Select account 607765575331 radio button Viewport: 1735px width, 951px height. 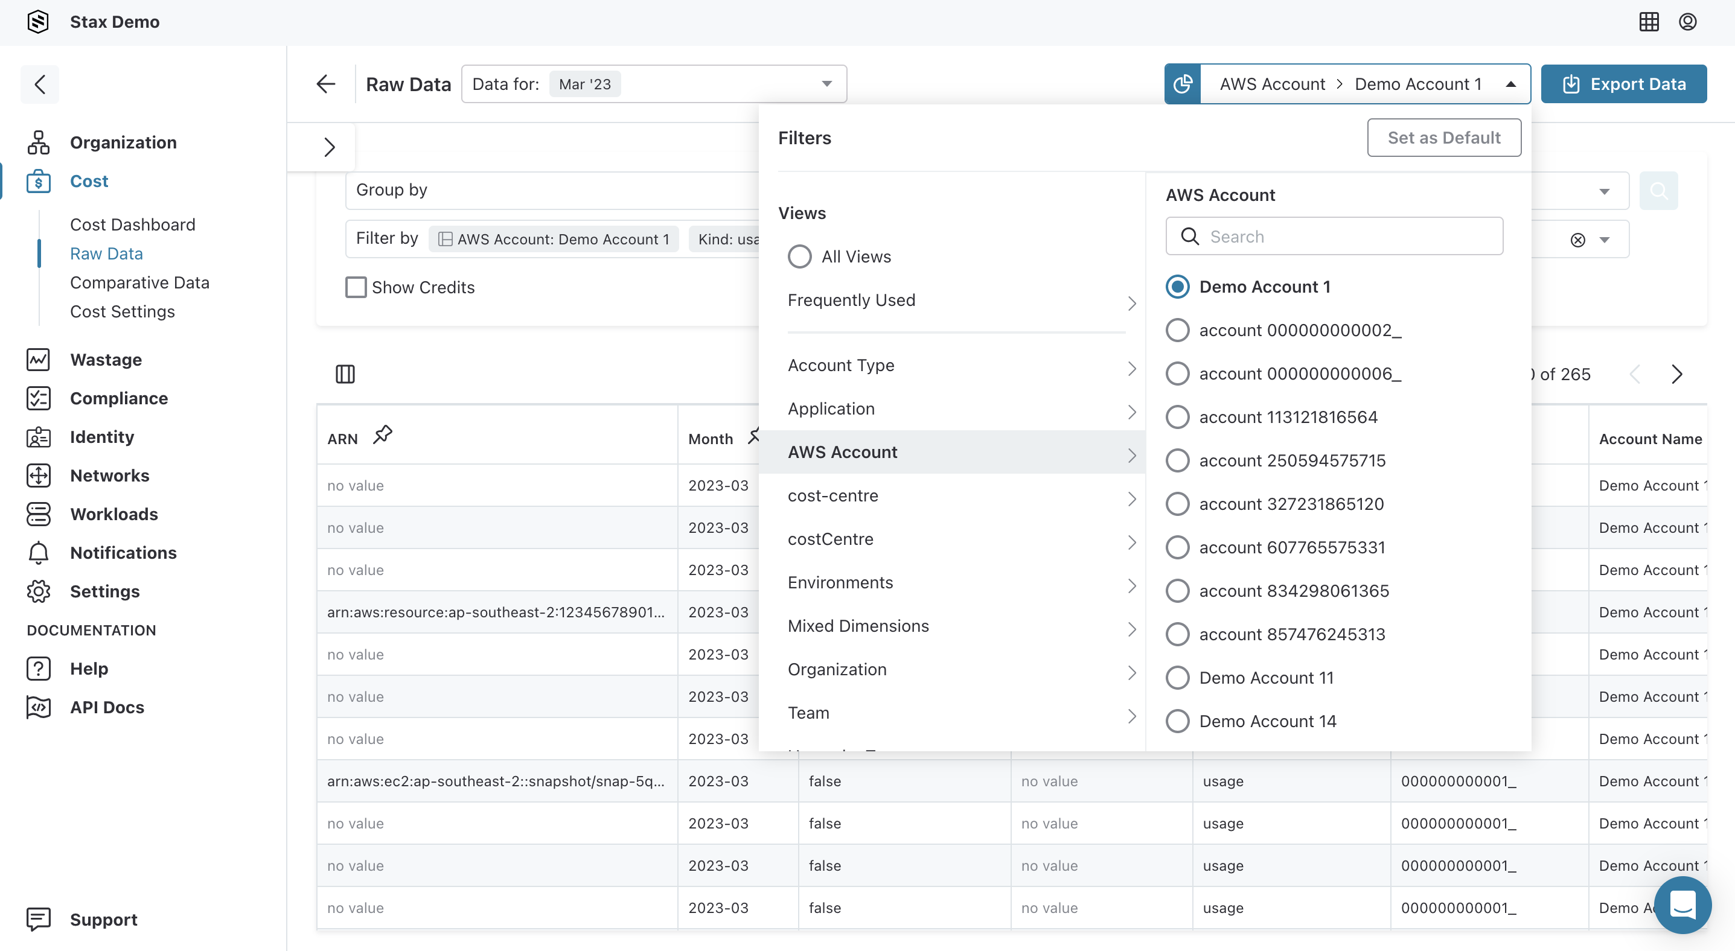[x=1177, y=548]
